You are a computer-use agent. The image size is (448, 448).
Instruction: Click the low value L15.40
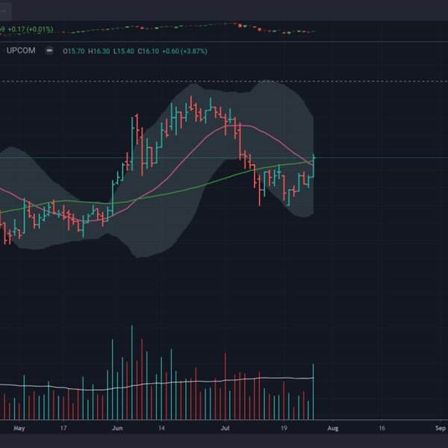click(x=124, y=51)
